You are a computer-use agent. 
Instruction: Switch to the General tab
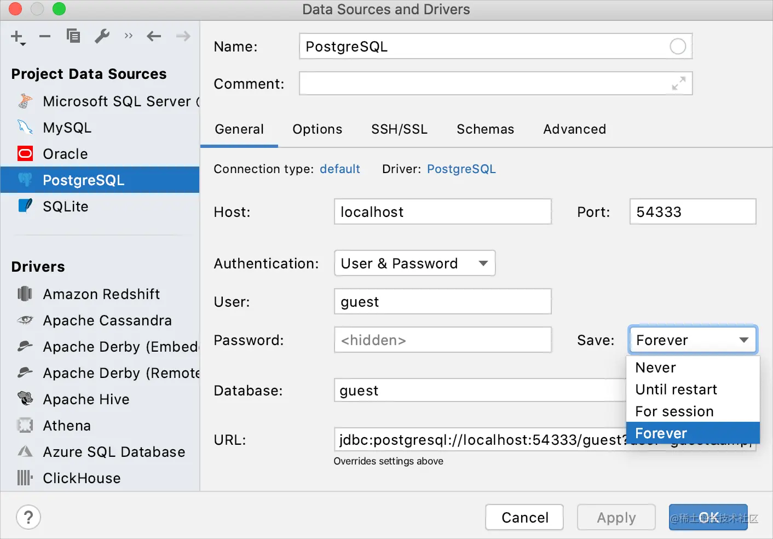(239, 129)
